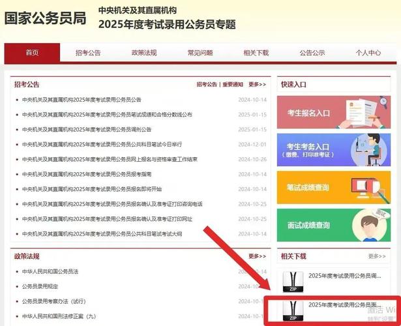Go to the 个人中心 tab
Viewport: 401px width, 326px height.
(x=368, y=53)
